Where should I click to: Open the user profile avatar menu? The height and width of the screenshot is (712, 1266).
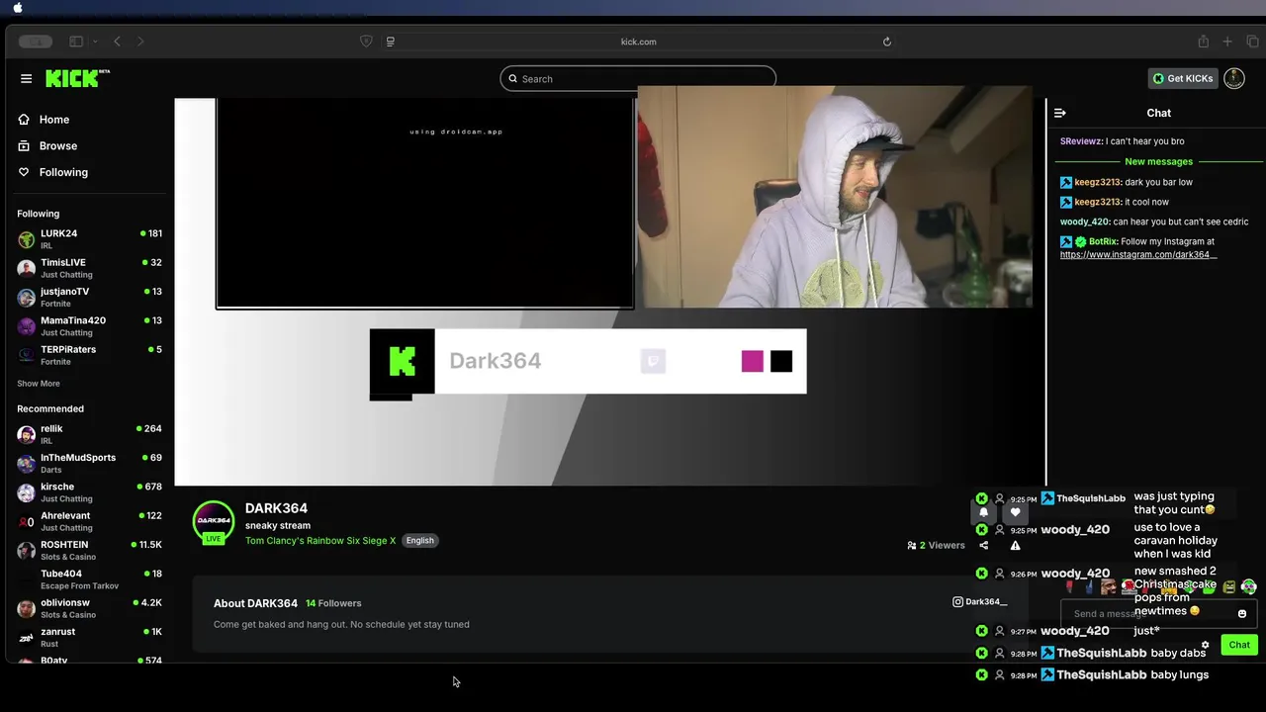[x=1234, y=78]
